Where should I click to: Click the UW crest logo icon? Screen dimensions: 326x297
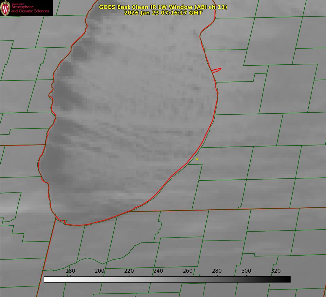pos(5,8)
